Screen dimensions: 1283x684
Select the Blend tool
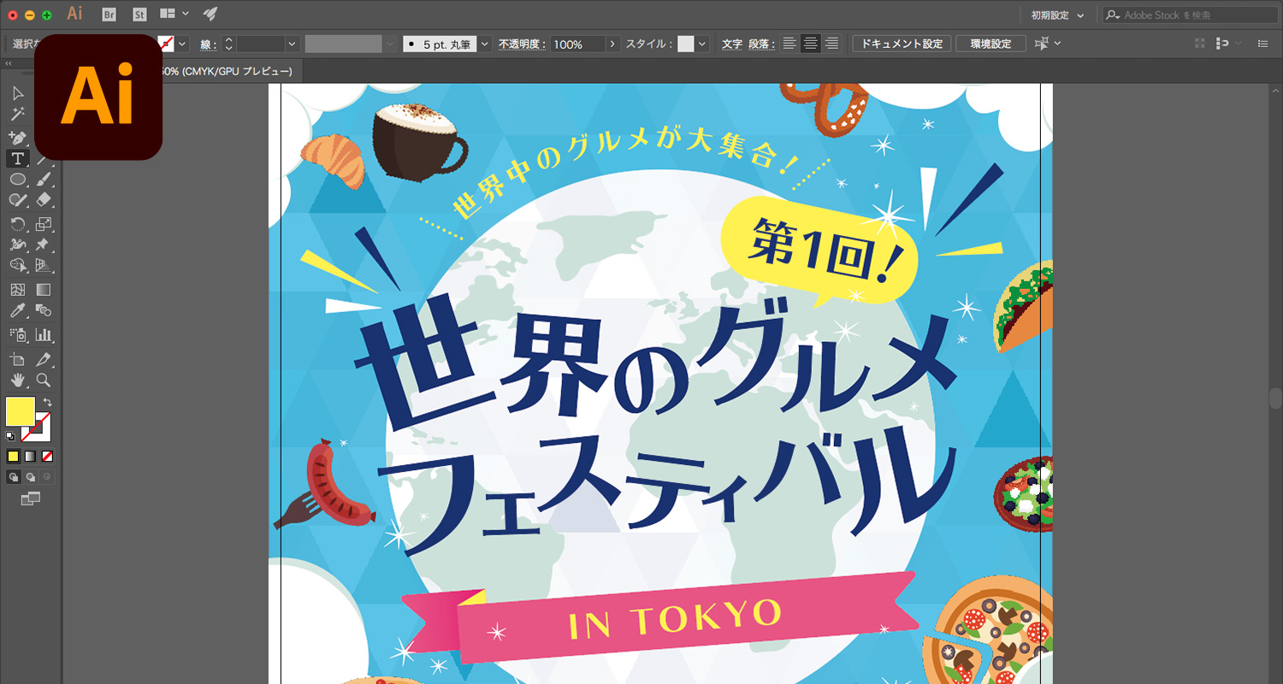click(x=44, y=311)
